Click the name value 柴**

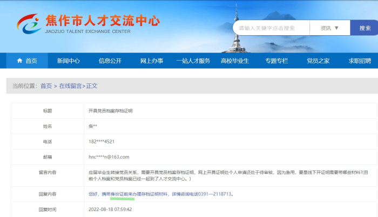click(x=93, y=126)
